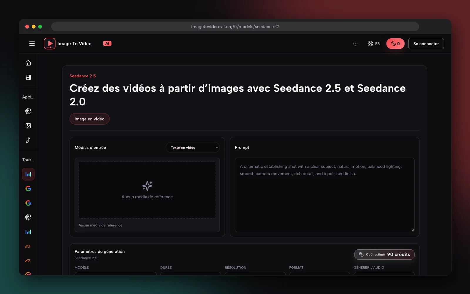
Task: Click the MODÈLE field label
Action: [82, 268]
